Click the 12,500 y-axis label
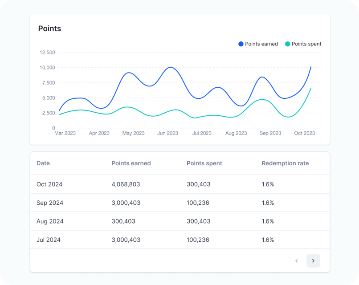 point(47,53)
